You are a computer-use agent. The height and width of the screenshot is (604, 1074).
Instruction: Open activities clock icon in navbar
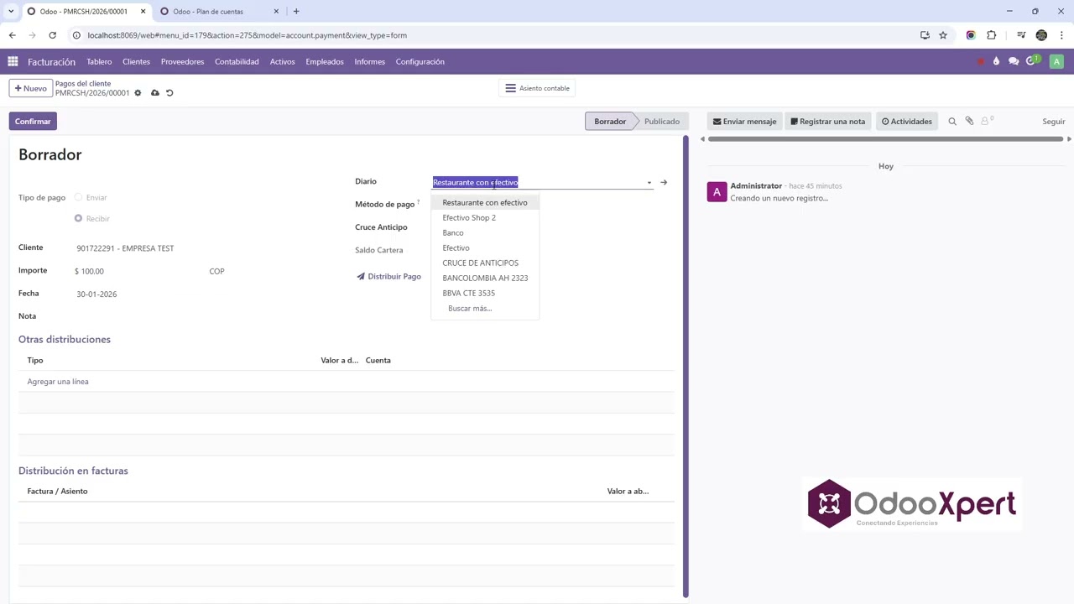(1033, 61)
